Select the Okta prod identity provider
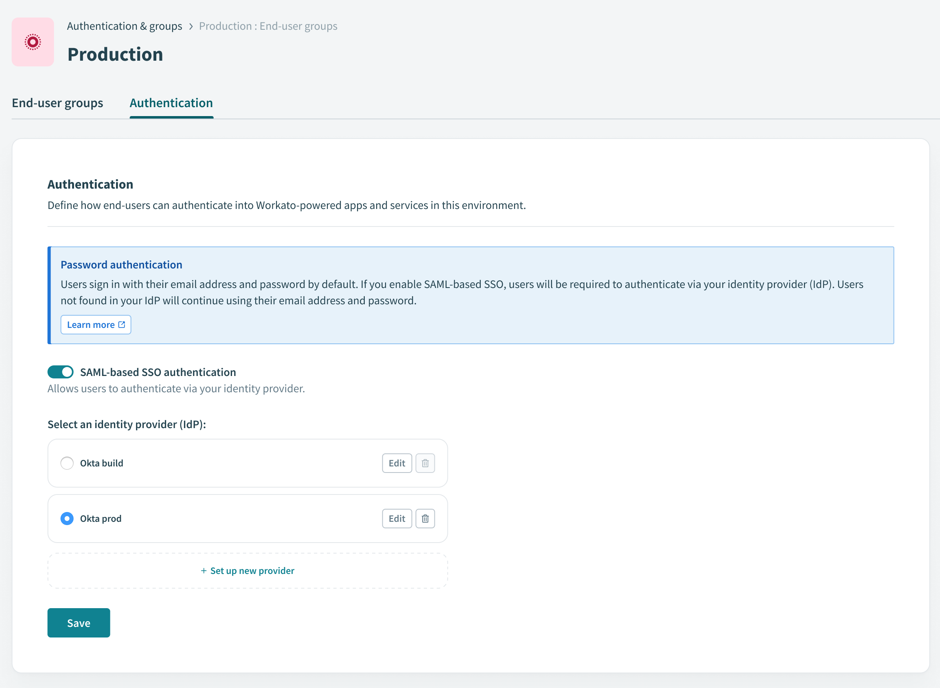940x688 pixels. [67, 519]
